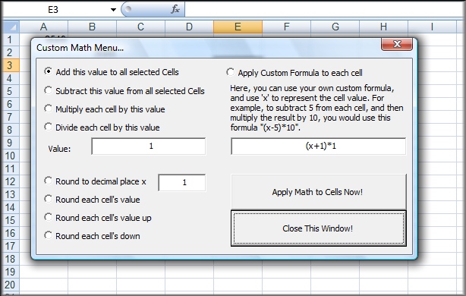Open the Name Box dropdown arrow
466x296 pixels.
point(113,10)
